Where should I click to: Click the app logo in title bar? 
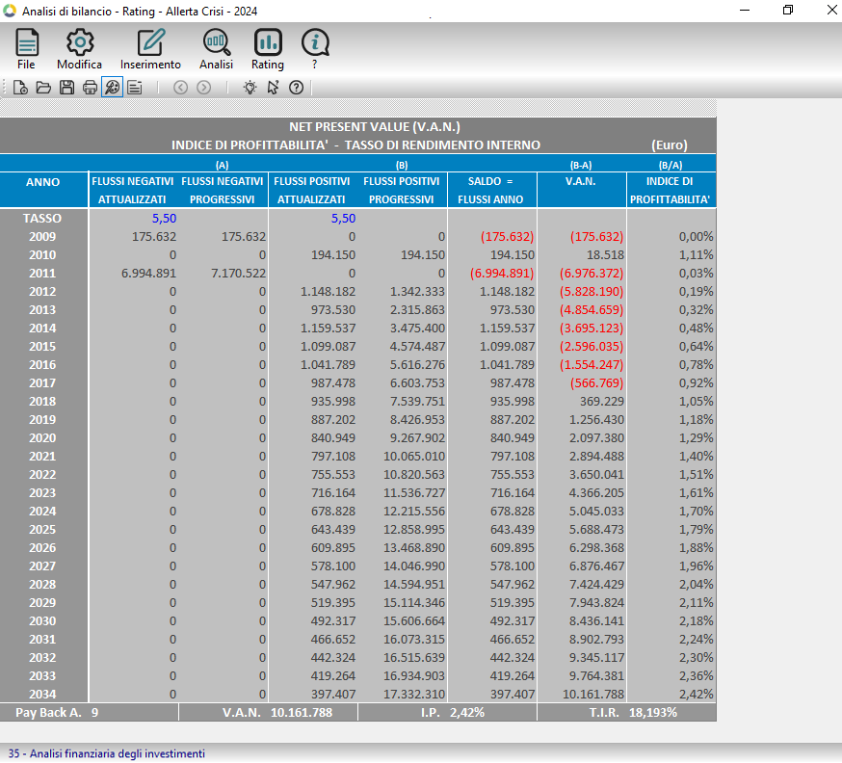coord(10,11)
